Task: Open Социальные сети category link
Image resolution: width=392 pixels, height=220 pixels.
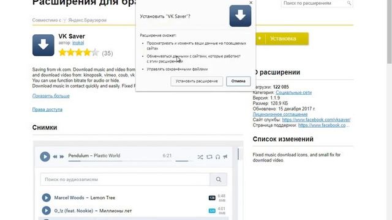Action: pos(293,92)
